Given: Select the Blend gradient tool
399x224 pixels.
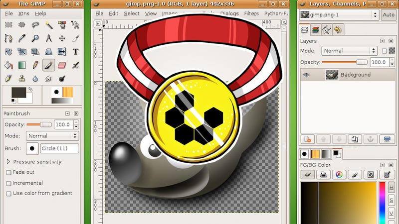Looking at the screenshot, I should point(22,65).
